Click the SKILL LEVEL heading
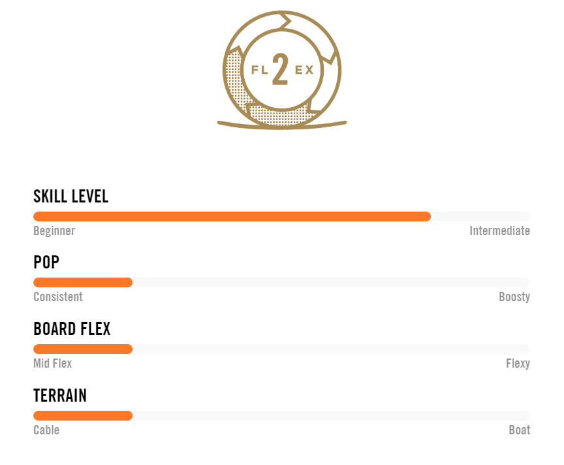 click(71, 197)
